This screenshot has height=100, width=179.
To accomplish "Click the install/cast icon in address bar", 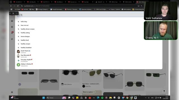I will [x=138, y=6].
